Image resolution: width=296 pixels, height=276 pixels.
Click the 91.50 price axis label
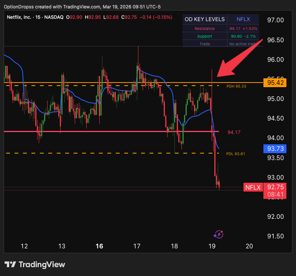pos(275,236)
